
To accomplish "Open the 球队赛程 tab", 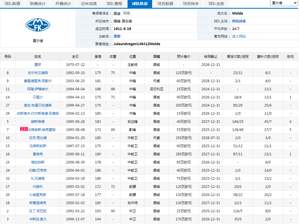I will 114,4.
